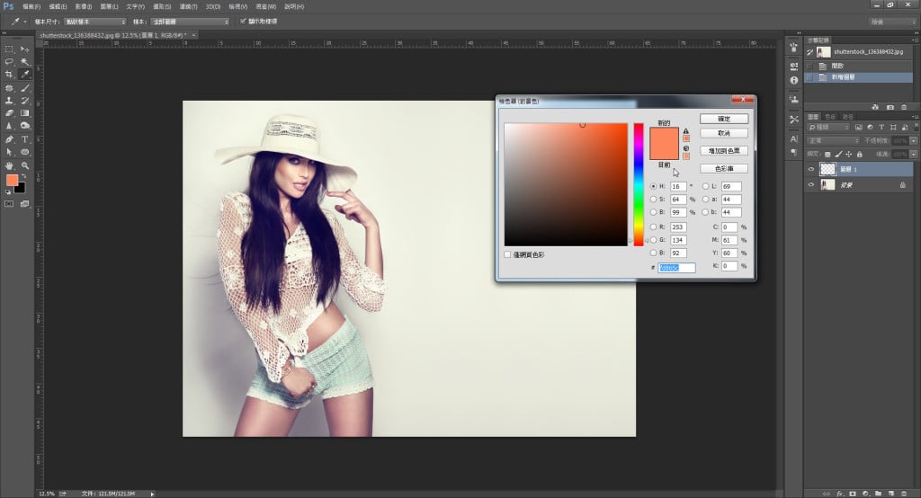Open the sample size dropdown in options bar
This screenshot has height=498, width=921.
tap(95, 21)
